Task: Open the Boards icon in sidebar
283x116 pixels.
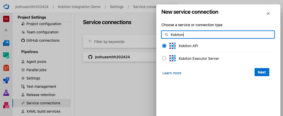Action: click(x=6, y=43)
